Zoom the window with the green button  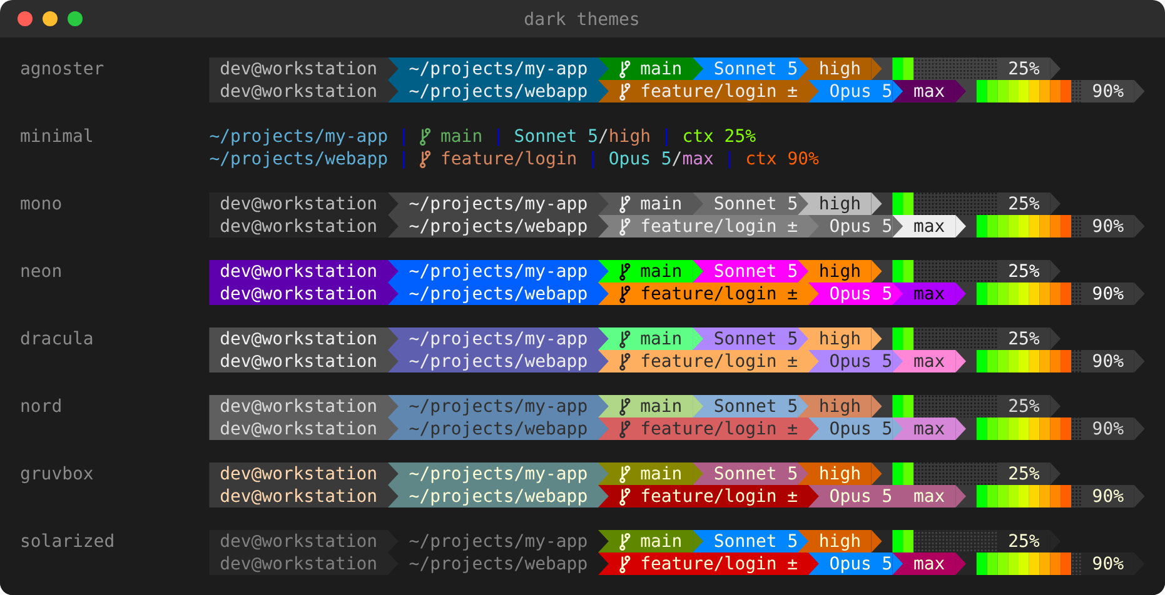[75, 19]
